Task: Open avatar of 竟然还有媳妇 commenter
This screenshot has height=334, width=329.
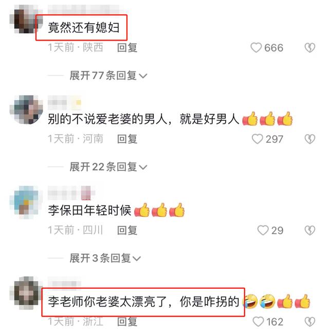Action: click(26, 19)
